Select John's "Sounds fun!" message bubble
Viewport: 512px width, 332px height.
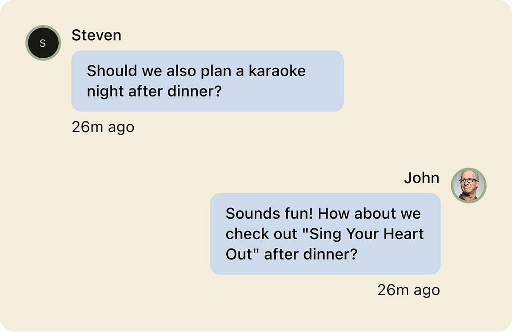(325, 234)
